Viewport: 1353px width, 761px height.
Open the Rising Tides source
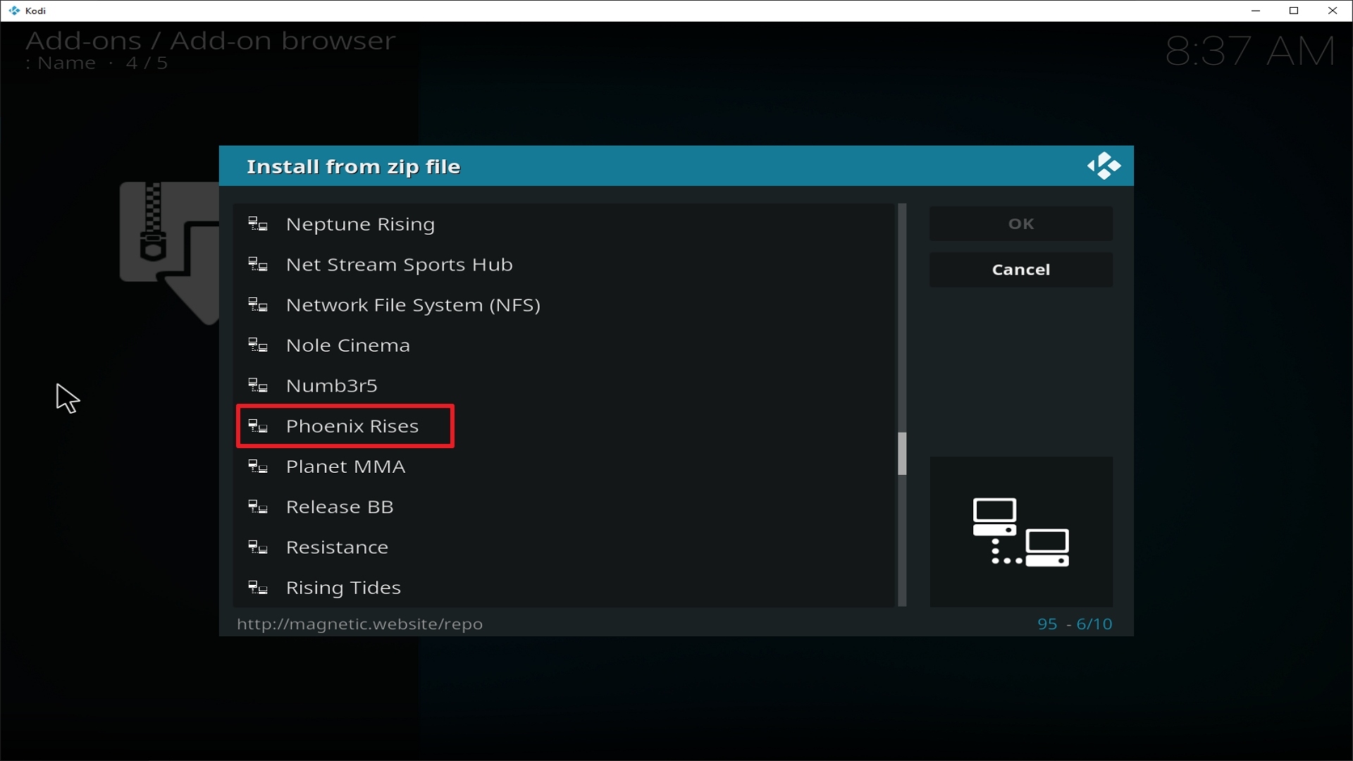(x=564, y=588)
